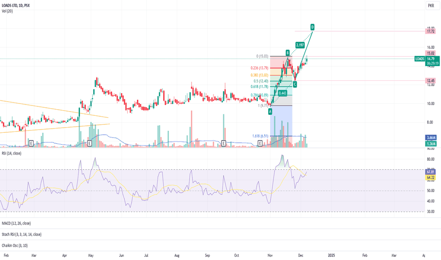441x260 pixels.
Task: Select Fibonacci level 0.236 (13.79)
Action: (x=259, y=68)
